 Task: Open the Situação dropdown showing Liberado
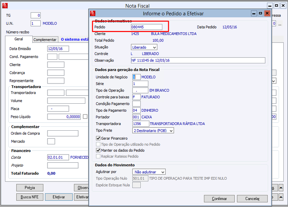point(144,47)
